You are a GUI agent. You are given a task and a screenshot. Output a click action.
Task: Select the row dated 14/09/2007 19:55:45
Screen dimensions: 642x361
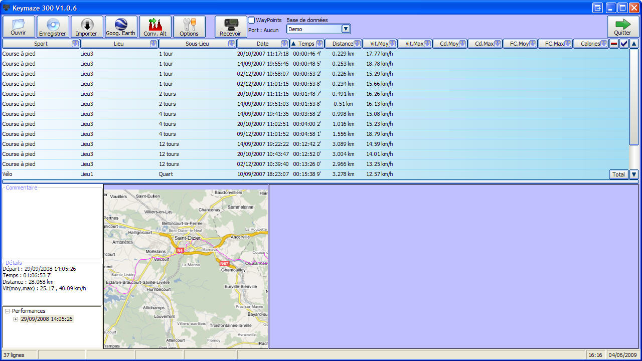coord(315,64)
